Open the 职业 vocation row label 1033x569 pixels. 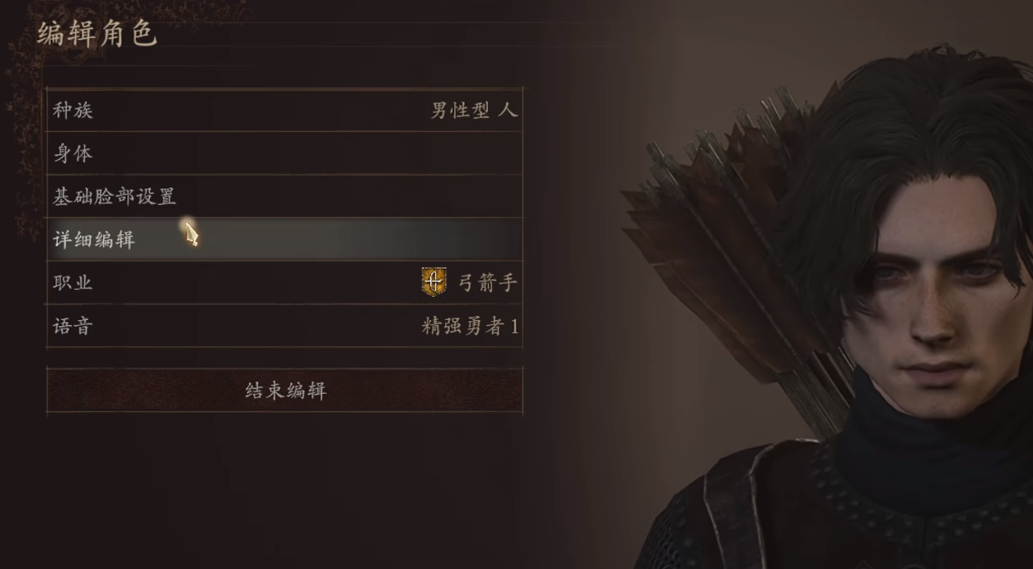[x=73, y=283]
